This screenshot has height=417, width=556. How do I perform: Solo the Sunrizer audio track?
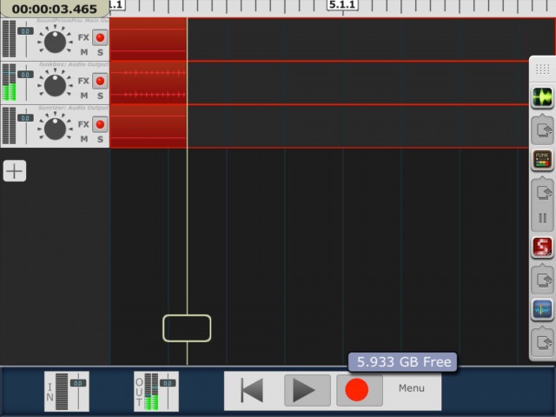tap(100, 139)
